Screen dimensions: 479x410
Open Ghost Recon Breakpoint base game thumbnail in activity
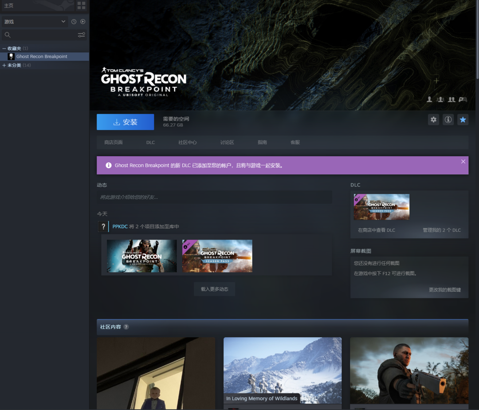pos(142,256)
